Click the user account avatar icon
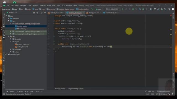This screenshot has width=177, height=99. point(173,9)
